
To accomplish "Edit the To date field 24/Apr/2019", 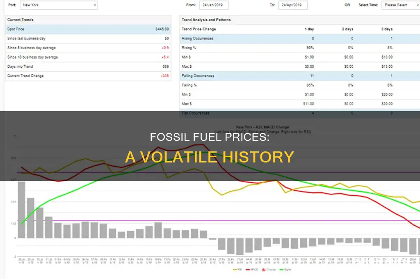I will (293, 5).
